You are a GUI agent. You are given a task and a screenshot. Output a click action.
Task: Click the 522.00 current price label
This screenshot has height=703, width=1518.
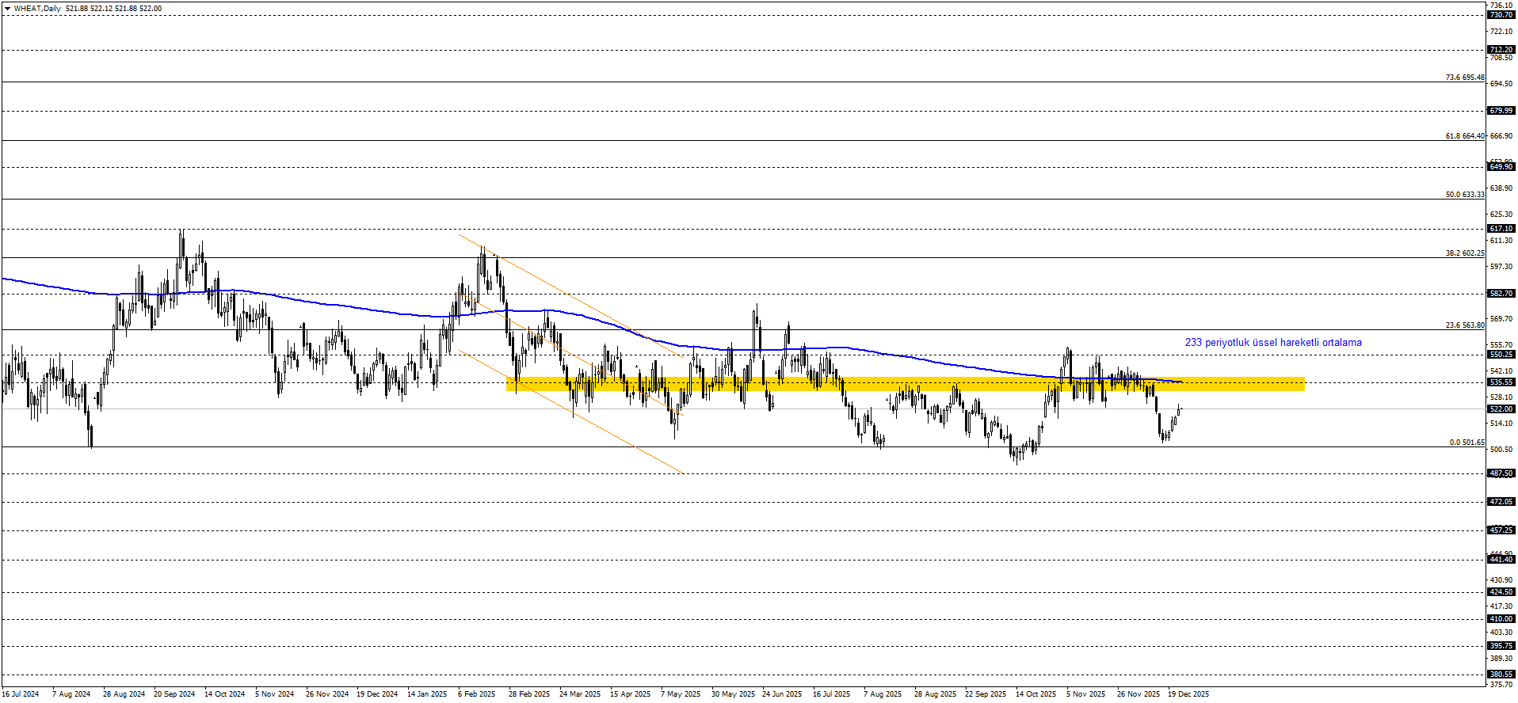tap(1501, 409)
